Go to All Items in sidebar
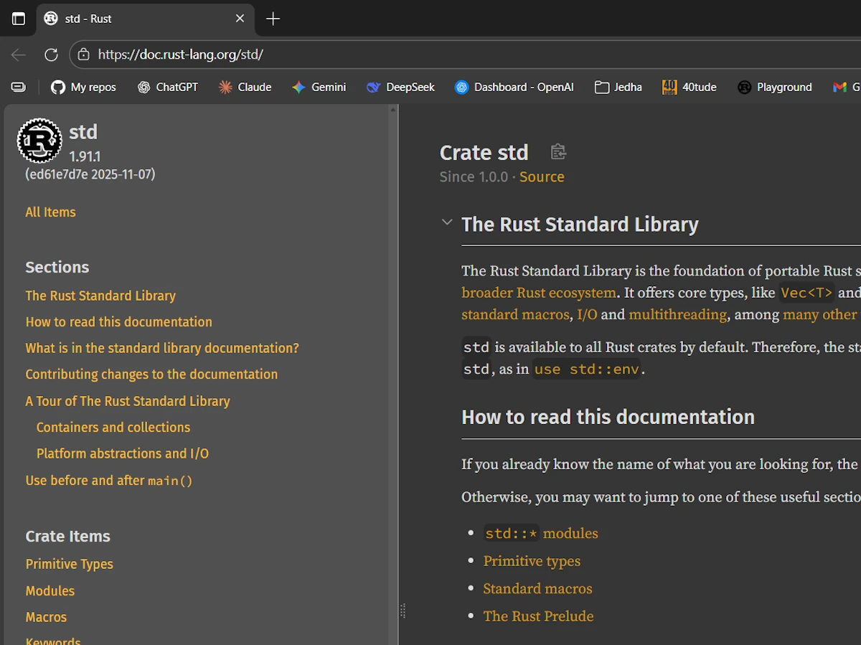The height and width of the screenshot is (645, 861). coord(50,212)
